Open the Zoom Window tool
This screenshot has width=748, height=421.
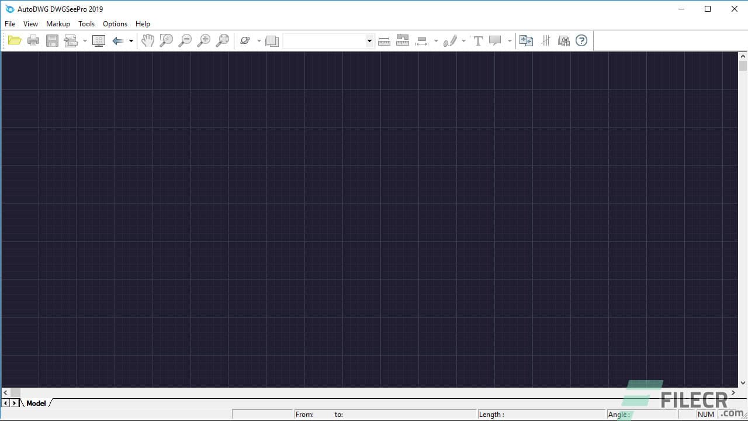tap(167, 40)
